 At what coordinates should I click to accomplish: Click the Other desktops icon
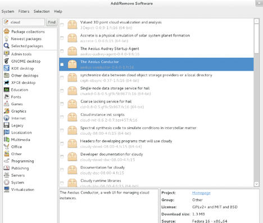tap(7, 75)
